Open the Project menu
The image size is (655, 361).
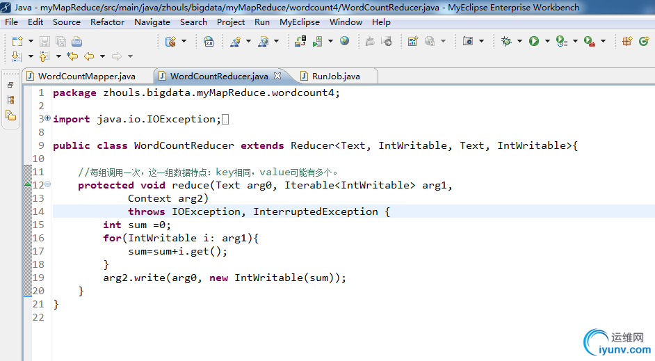pyautogui.click(x=231, y=22)
